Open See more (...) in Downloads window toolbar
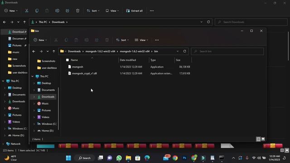The image size is (290, 163). 152,11
